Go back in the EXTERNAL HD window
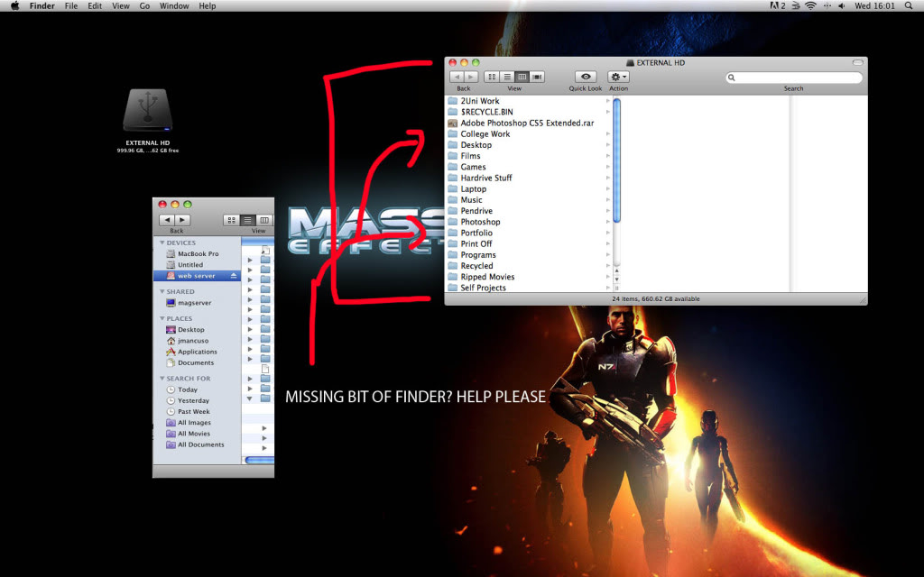The width and height of the screenshot is (924, 577). click(457, 78)
